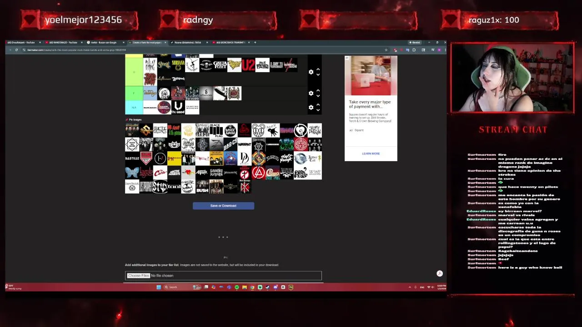The image size is (582, 327).
Task: Pick the Radiohead bear logo
Action: (x=259, y=130)
